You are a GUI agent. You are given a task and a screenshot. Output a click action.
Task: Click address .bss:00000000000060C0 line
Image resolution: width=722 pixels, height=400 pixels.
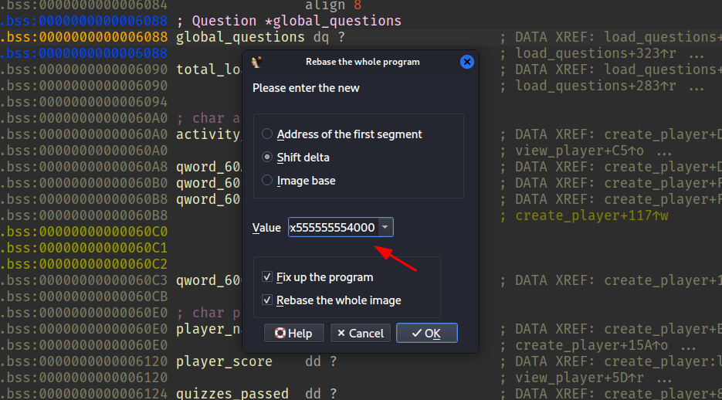click(83, 232)
